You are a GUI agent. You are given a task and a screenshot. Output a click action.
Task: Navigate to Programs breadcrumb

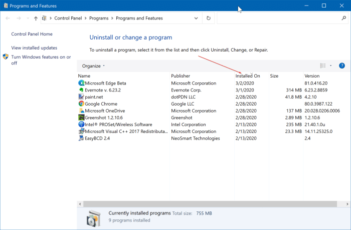99,18
